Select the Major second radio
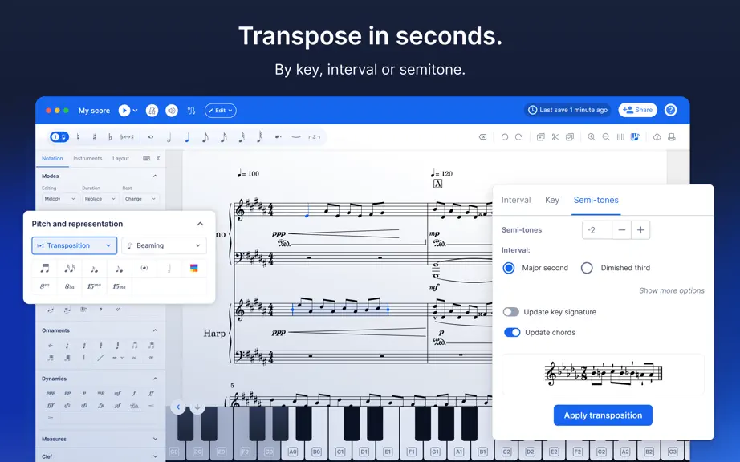 (509, 268)
